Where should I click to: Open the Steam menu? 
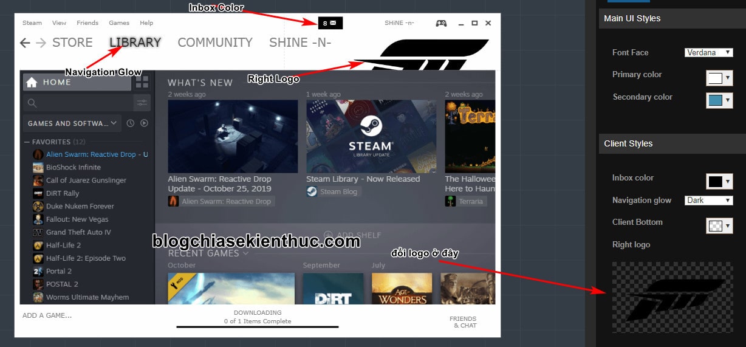32,23
